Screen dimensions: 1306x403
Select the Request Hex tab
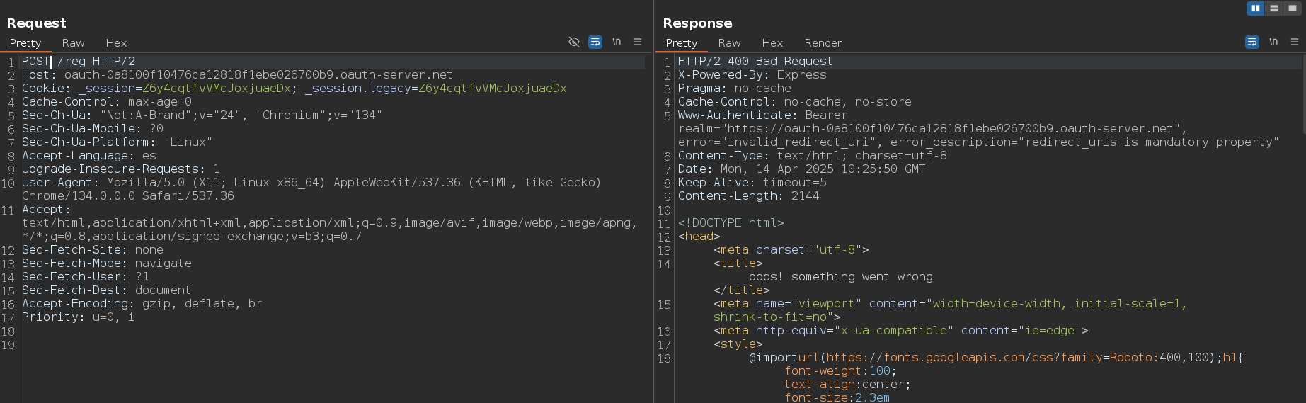[x=116, y=43]
